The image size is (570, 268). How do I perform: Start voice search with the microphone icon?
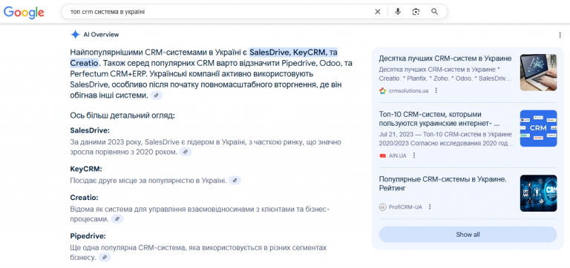click(x=398, y=12)
